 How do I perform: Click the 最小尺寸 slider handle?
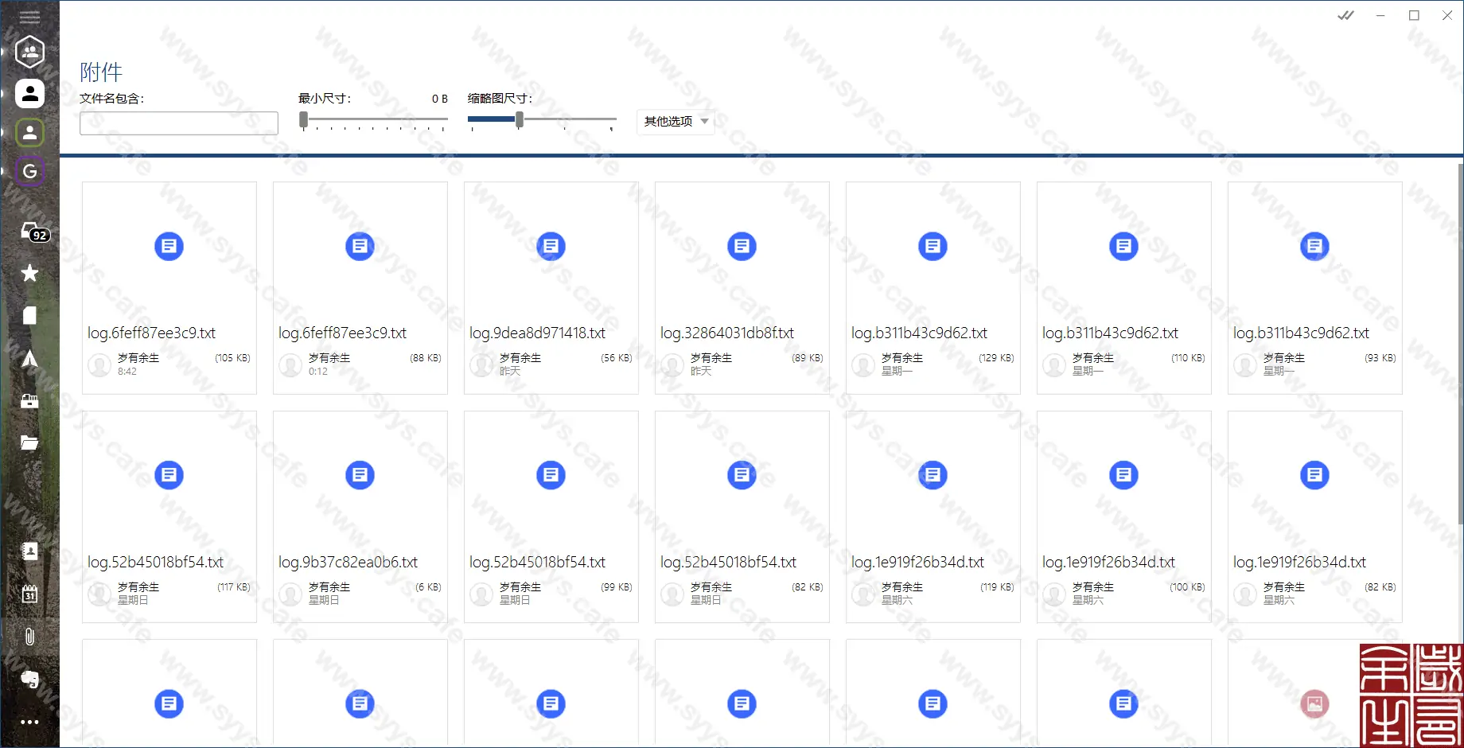[303, 119]
